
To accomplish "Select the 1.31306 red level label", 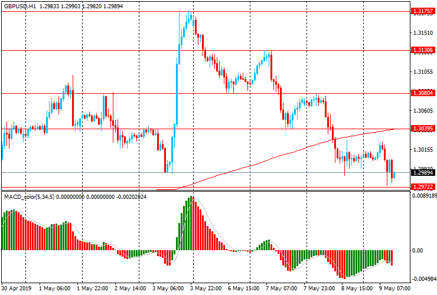I will [x=423, y=50].
